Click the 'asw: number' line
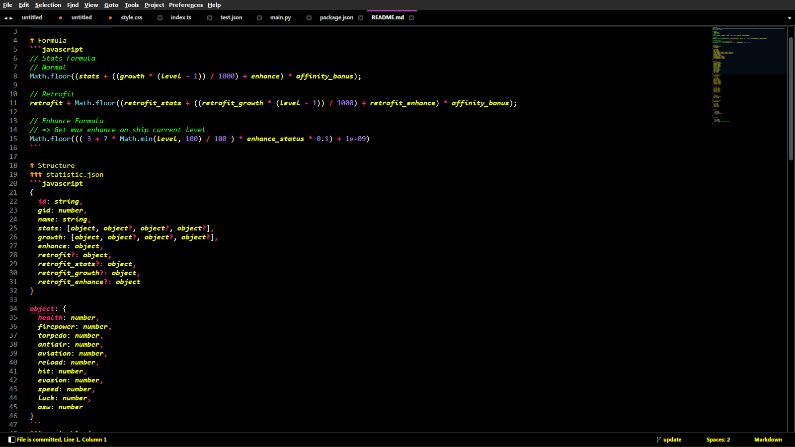Image resolution: width=795 pixels, height=447 pixels. coord(60,407)
